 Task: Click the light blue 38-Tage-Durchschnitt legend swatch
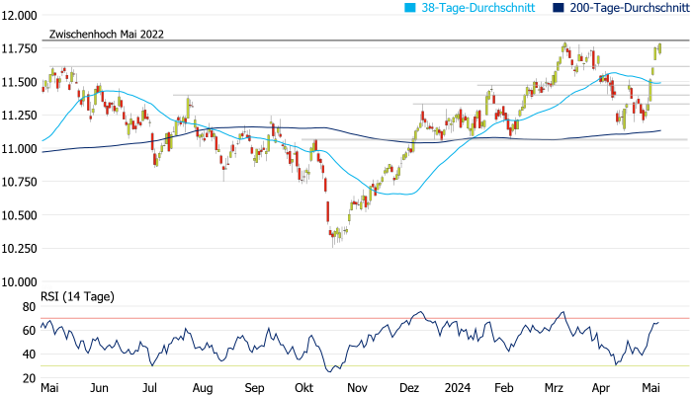(410, 8)
